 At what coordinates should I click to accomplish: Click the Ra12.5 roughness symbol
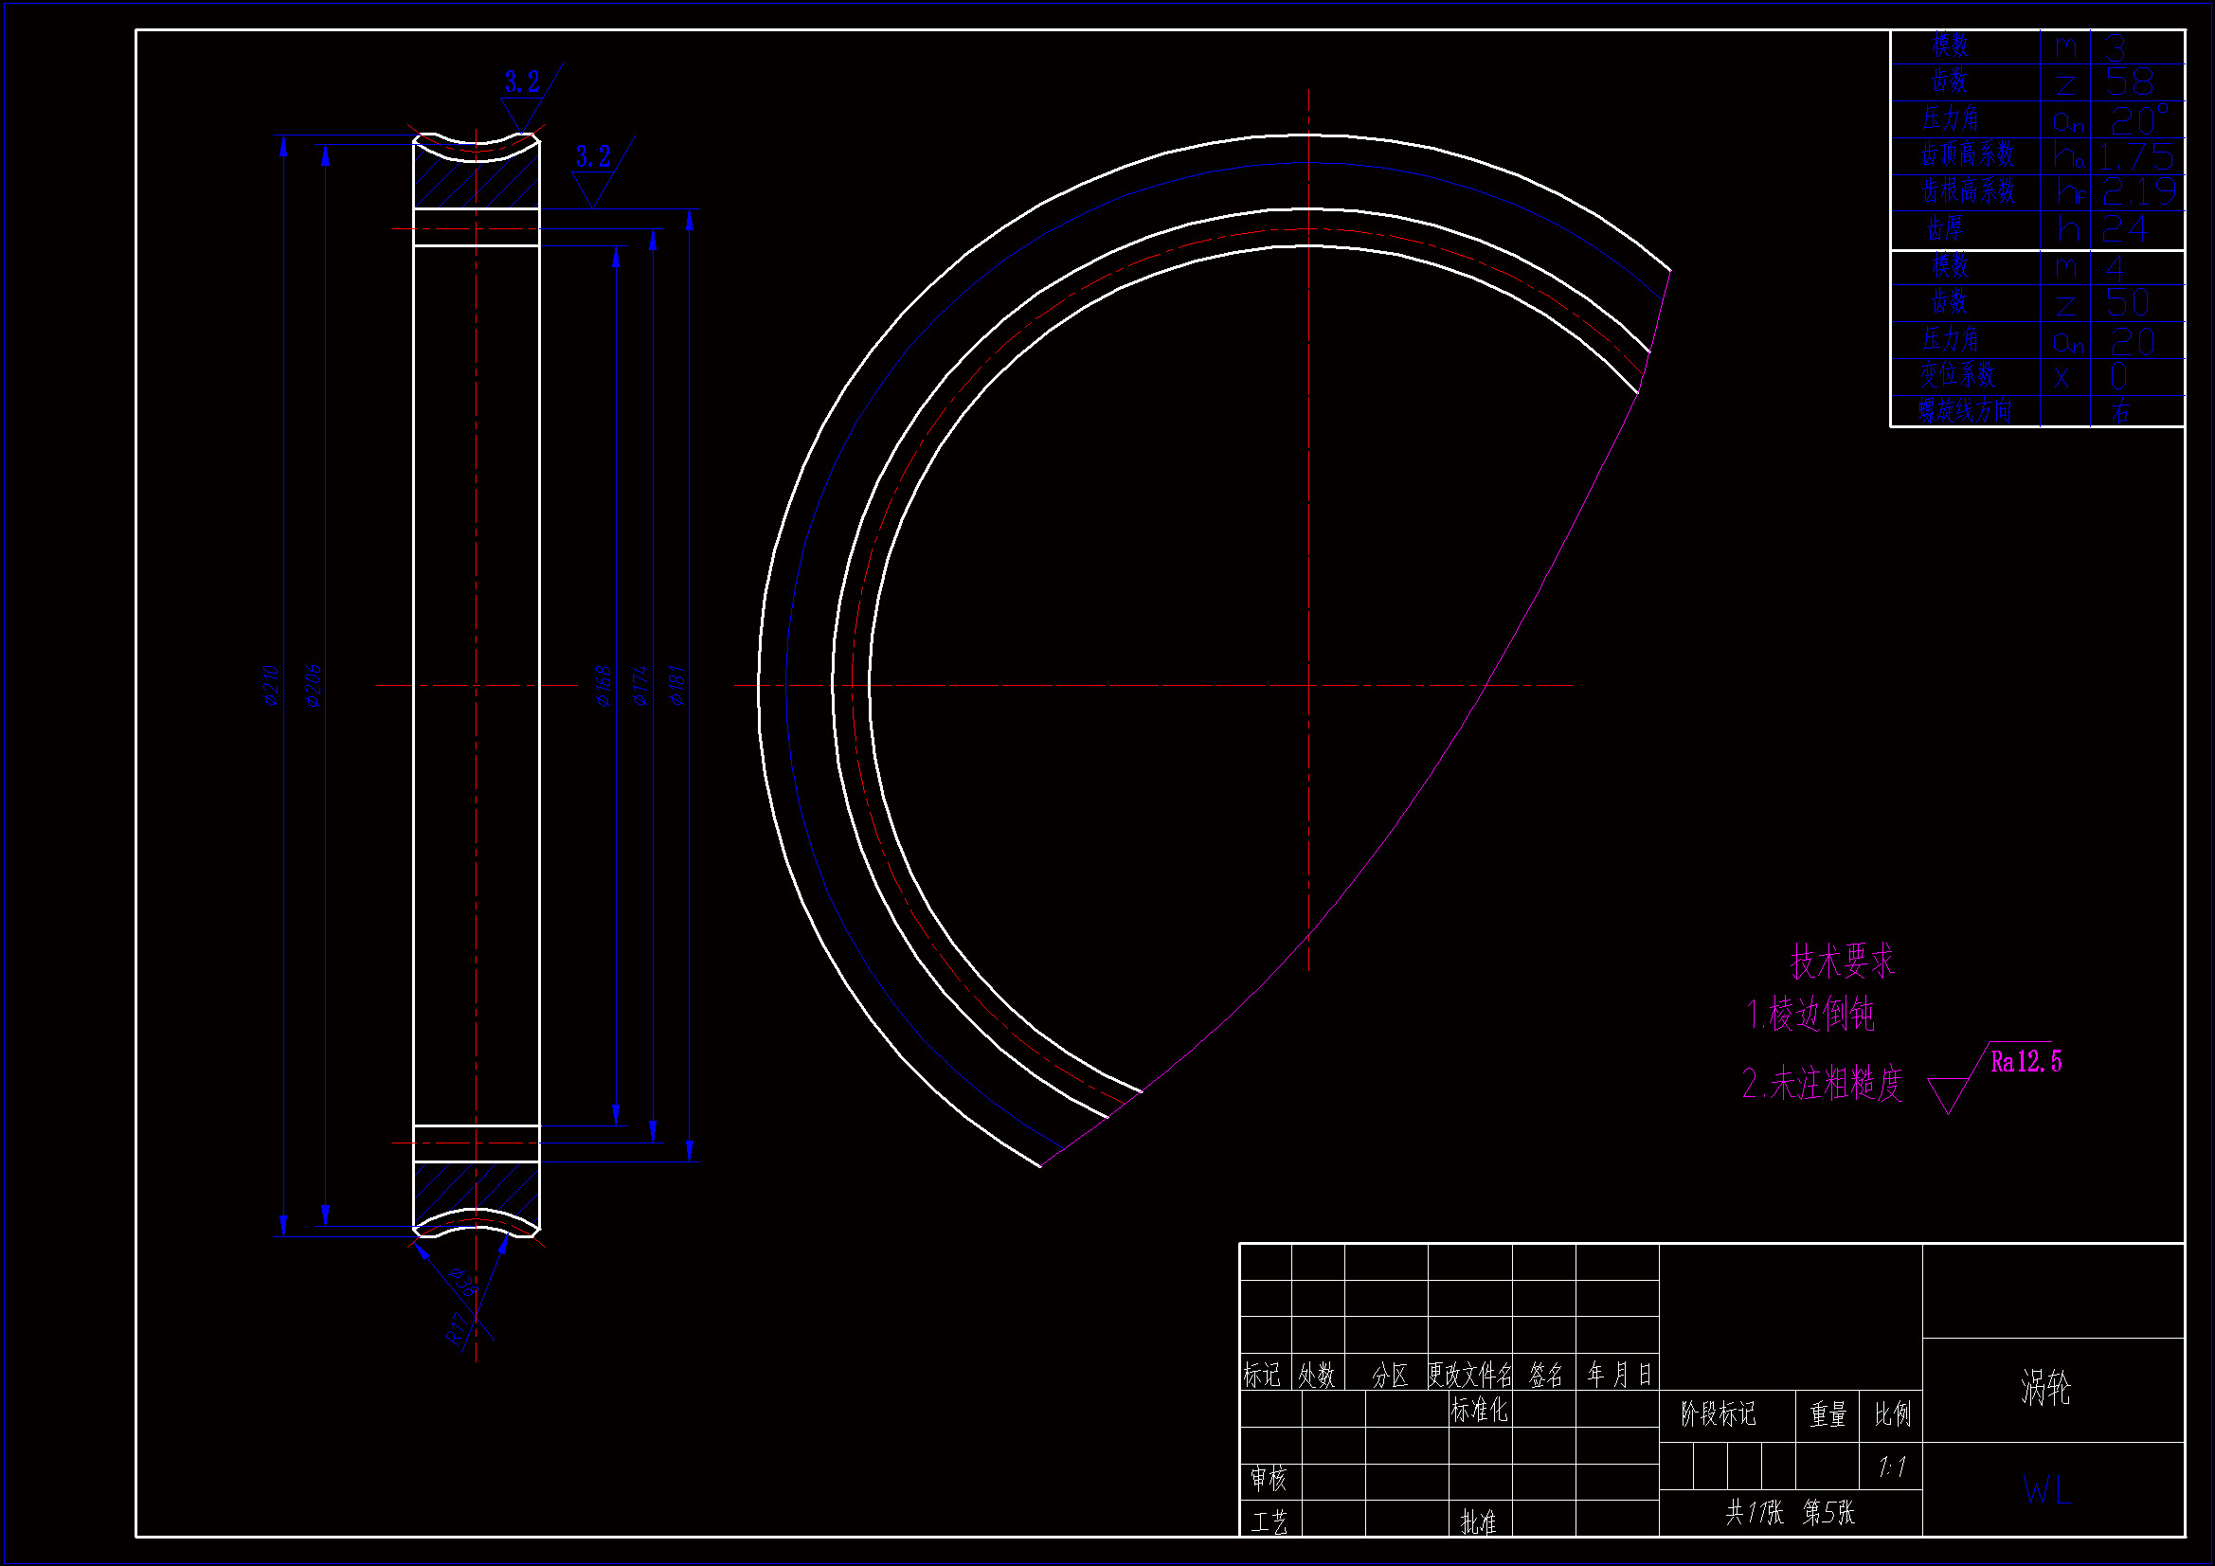pos(2026,1062)
